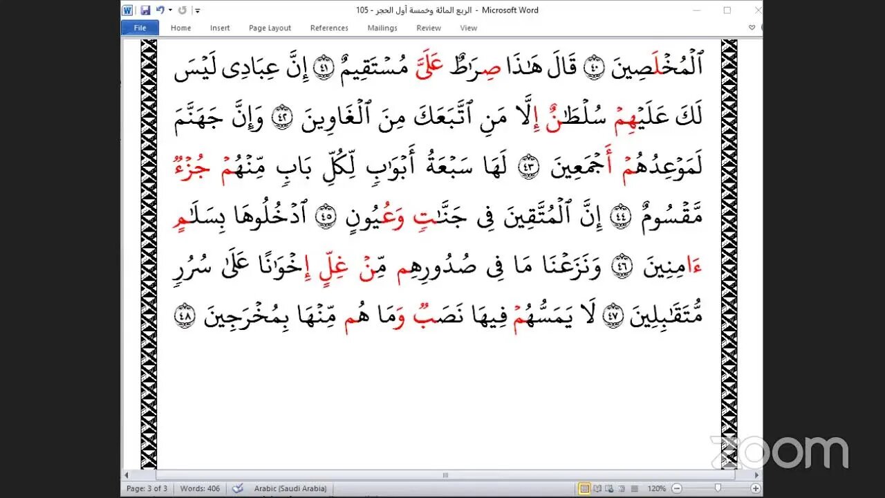Click the horizontal scrollbar left arrow
This screenshot has width=885, height=498.
pyautogui.click(x=127, y=475)
